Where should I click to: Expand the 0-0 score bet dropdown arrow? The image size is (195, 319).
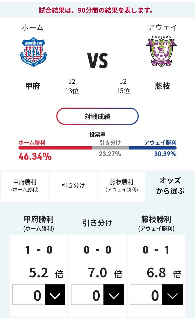coord(114,295)
